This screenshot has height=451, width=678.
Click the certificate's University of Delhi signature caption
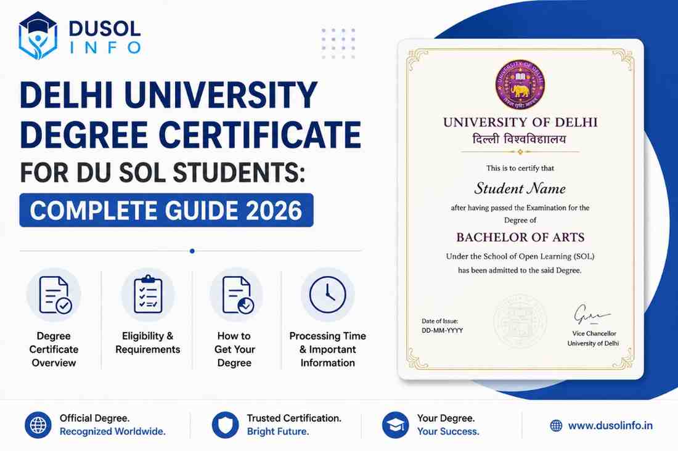coord(593,343)
